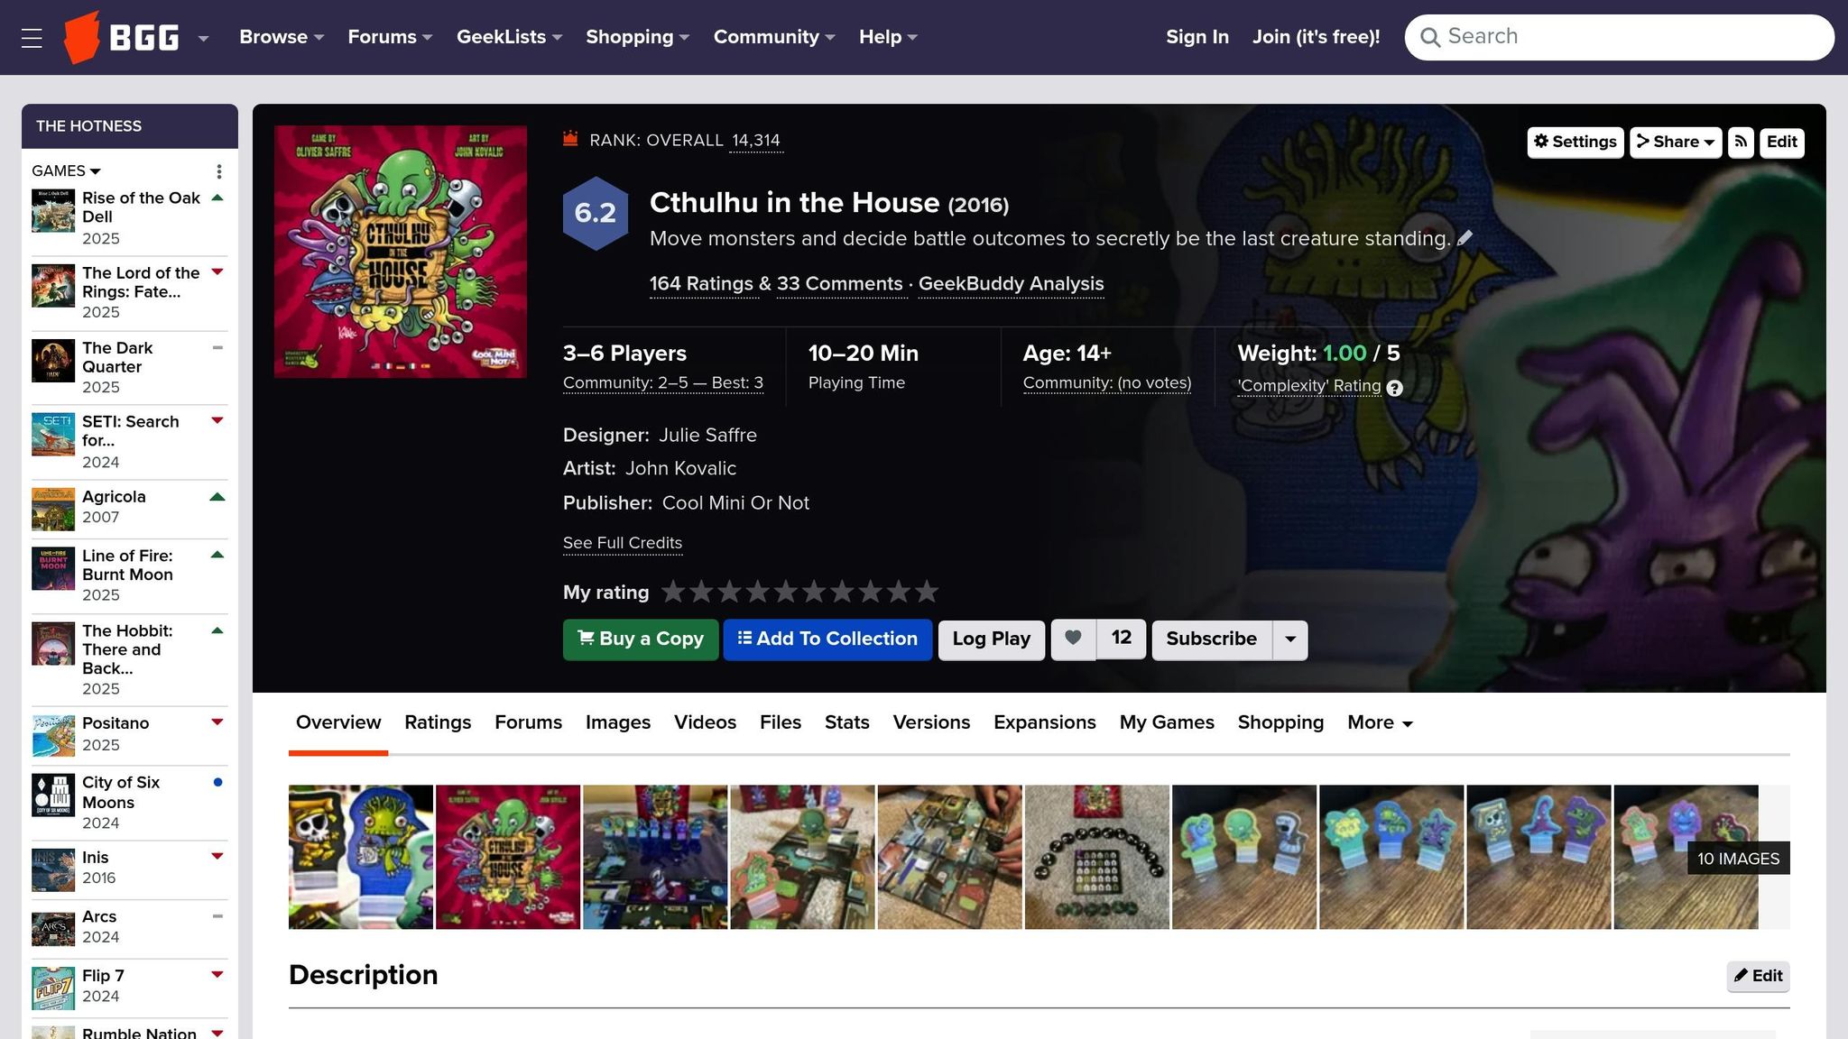
Task: Open the Forums menu in the top bar
Action: tap(390, 37)
